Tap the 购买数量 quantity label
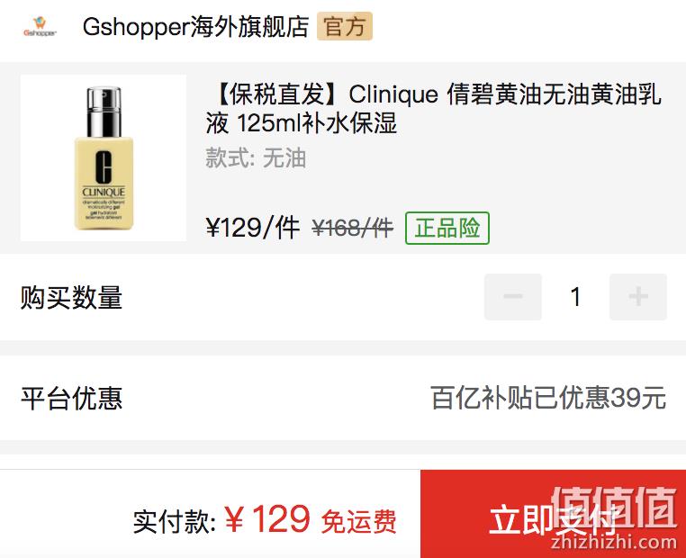The image size is (686, 558). pyautogui.click(x=71, y=297)
